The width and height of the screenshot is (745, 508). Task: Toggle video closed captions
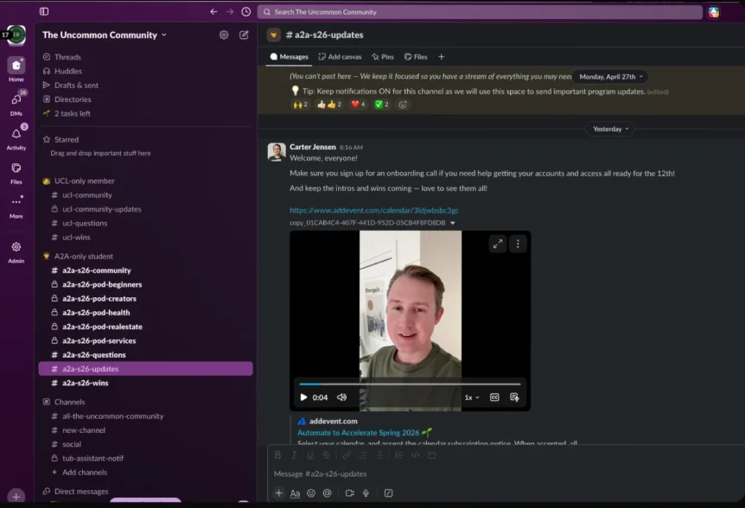click(494, 397)
